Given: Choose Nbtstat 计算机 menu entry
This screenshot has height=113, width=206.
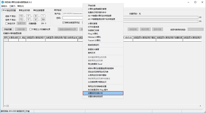Looking at the screenshot, I should (103, 37).
